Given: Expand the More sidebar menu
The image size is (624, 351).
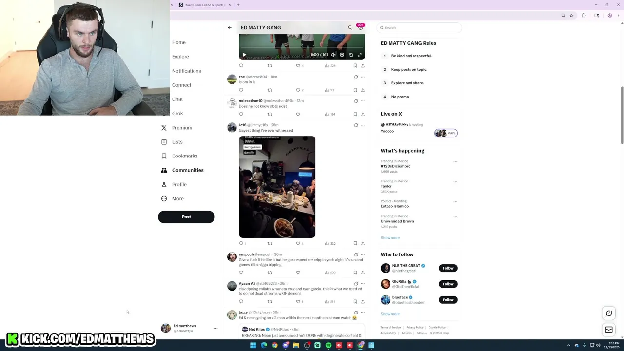Looking at the screenshot, I should pos(172,198).
